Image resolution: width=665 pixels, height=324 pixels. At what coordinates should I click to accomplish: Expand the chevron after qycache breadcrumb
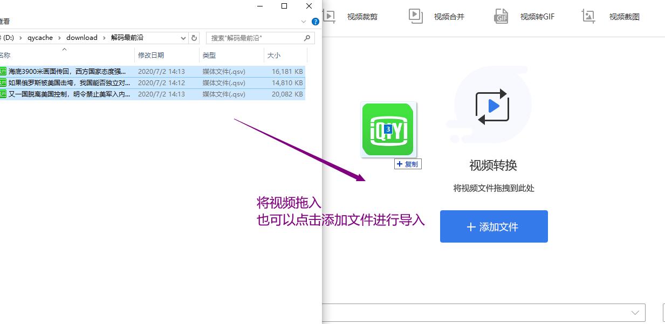(x=60, y=38)
